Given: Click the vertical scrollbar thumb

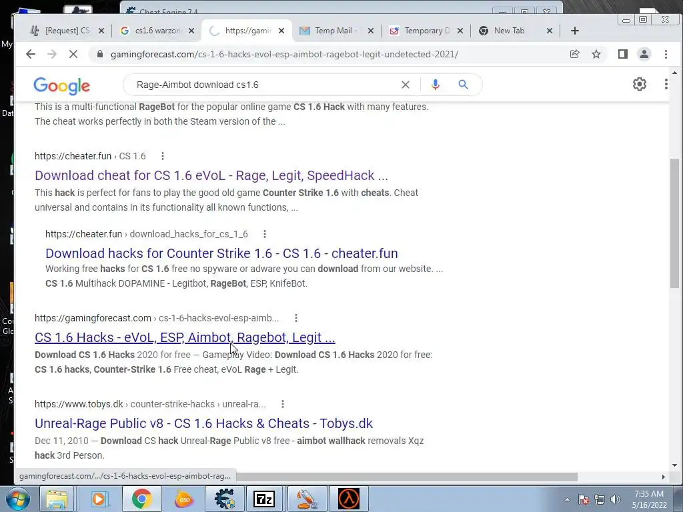Looking at the screenshot, I should pos(674,223).
